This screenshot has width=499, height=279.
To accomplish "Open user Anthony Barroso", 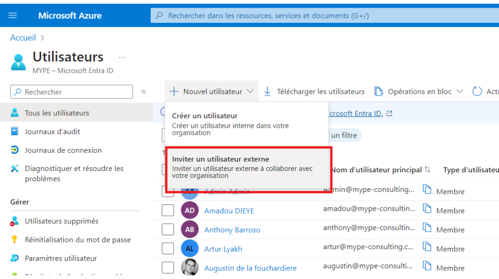I will (232, 230).
